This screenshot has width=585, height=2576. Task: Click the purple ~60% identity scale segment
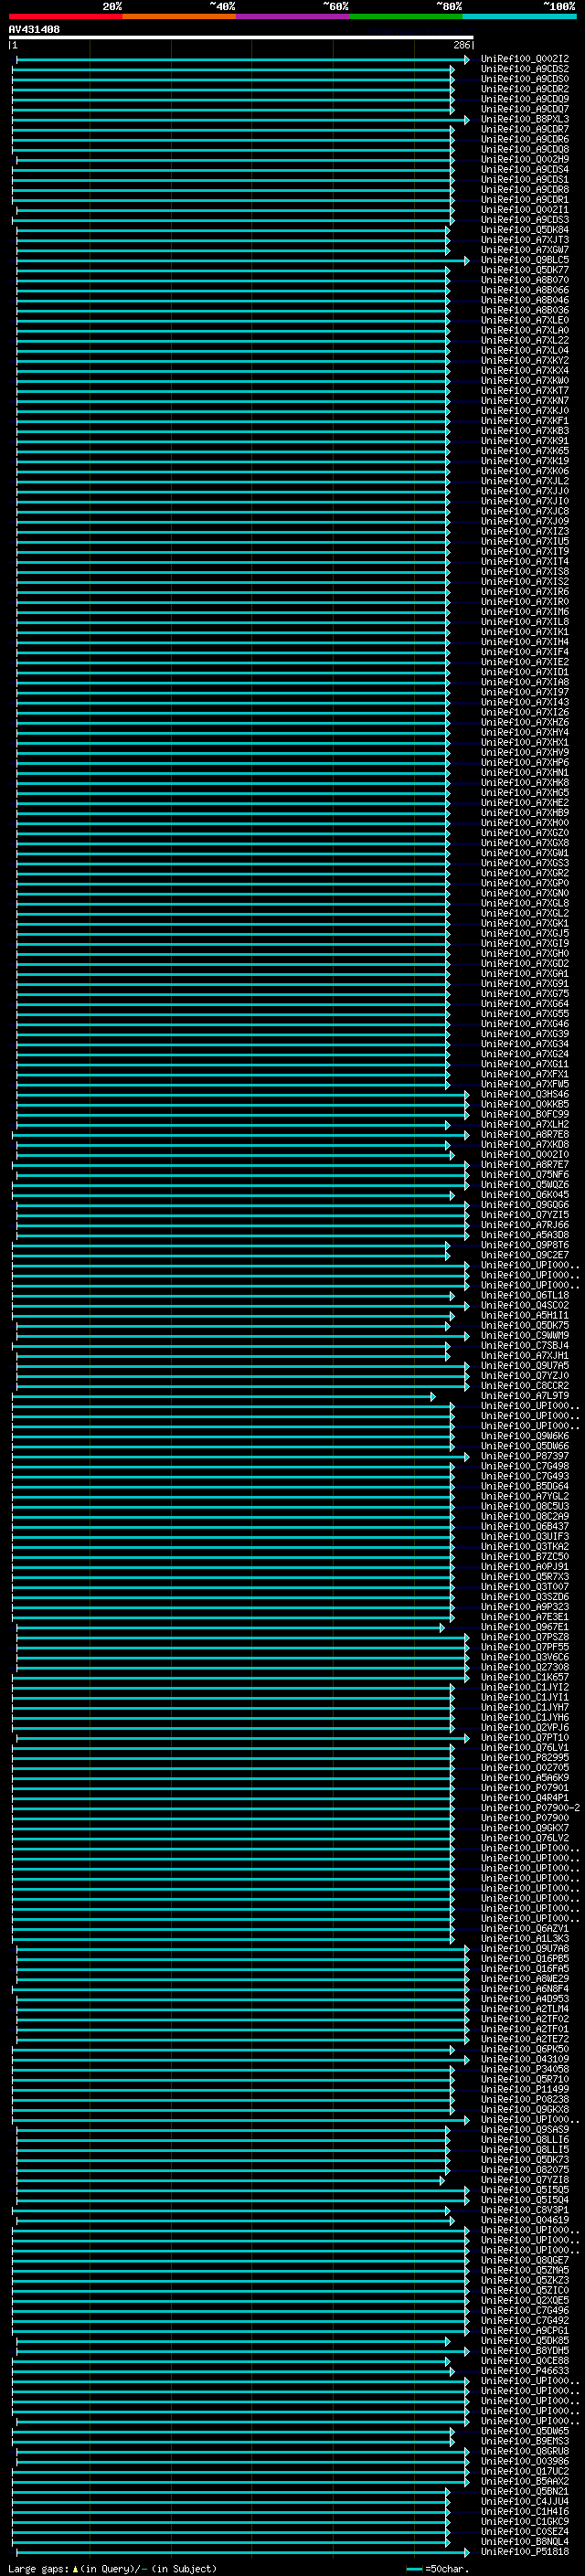coord(292,16)
